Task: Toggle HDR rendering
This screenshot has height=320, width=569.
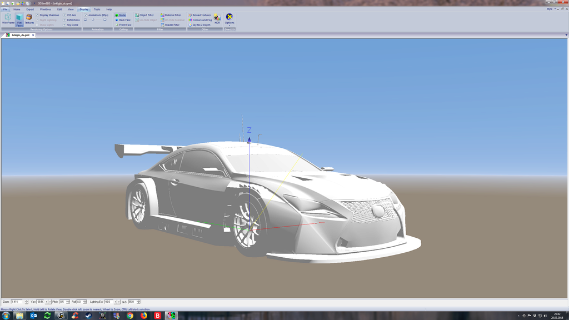Action: (x=217, y=19)
